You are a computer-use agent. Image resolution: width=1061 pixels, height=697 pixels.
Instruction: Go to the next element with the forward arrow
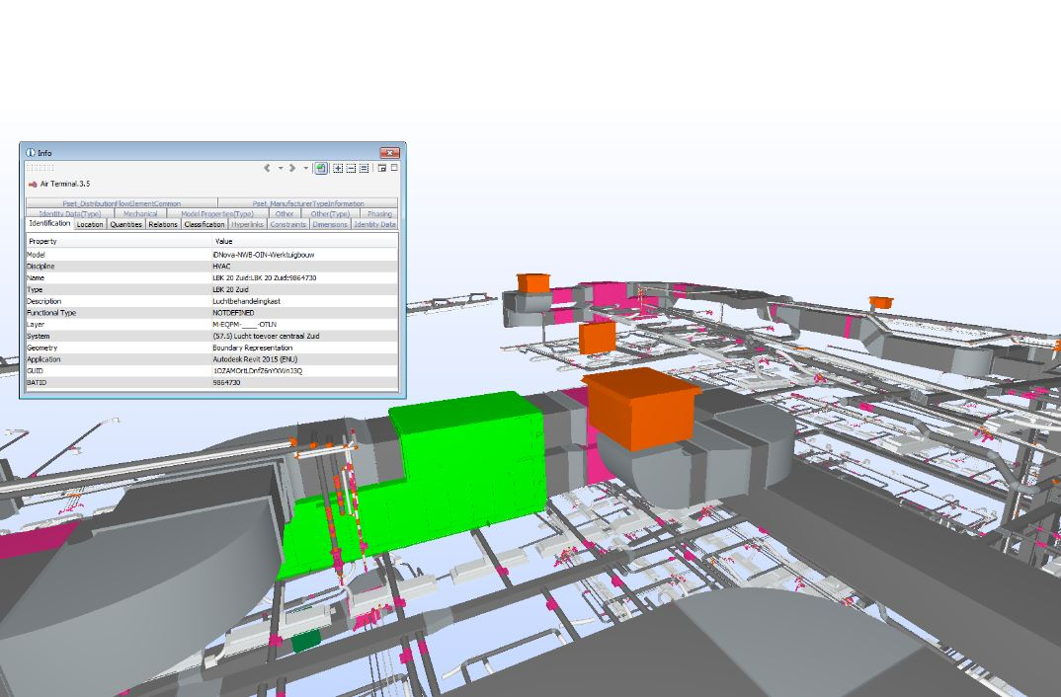[x=292, y=168]
